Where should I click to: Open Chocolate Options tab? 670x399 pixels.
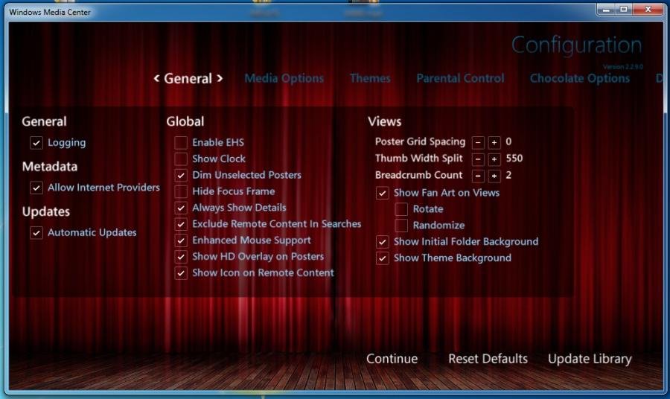click(x=580, y=79)
